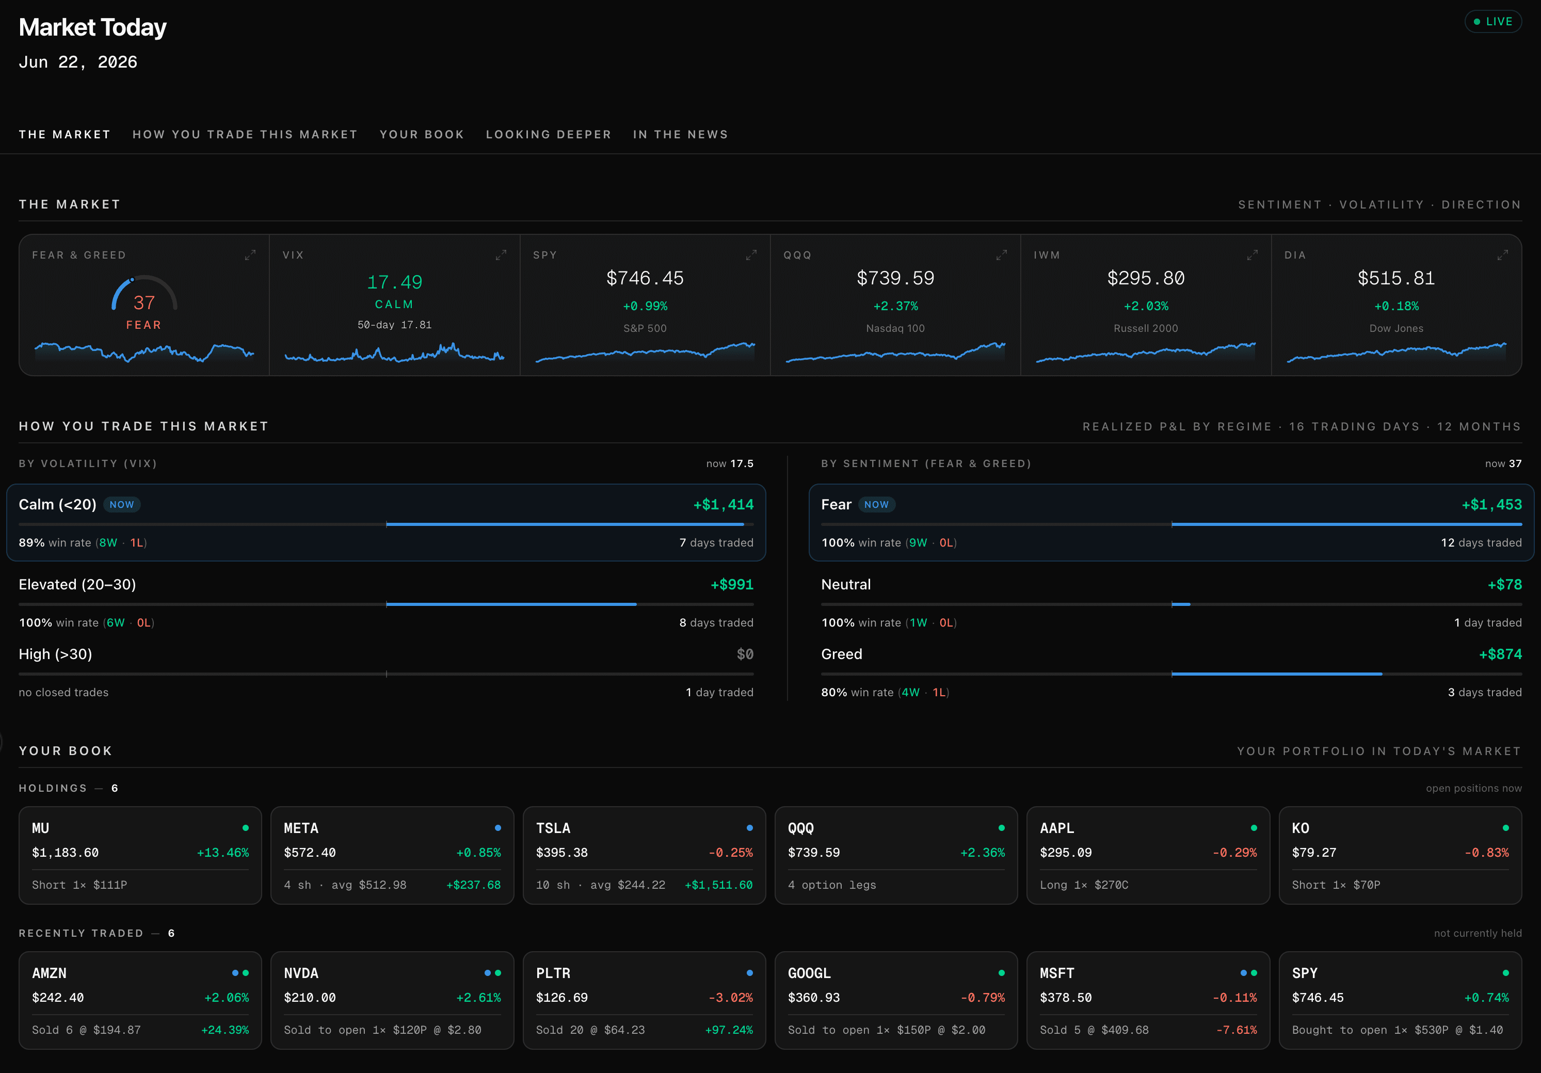Expand the SPY market card

tap(751, 255)
